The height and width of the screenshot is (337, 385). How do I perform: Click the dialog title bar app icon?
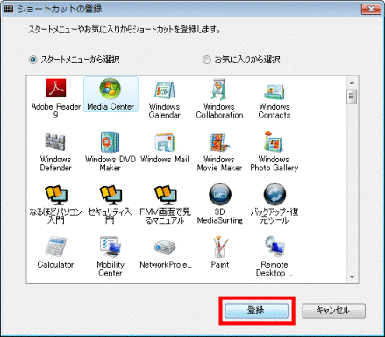point(9,9)
